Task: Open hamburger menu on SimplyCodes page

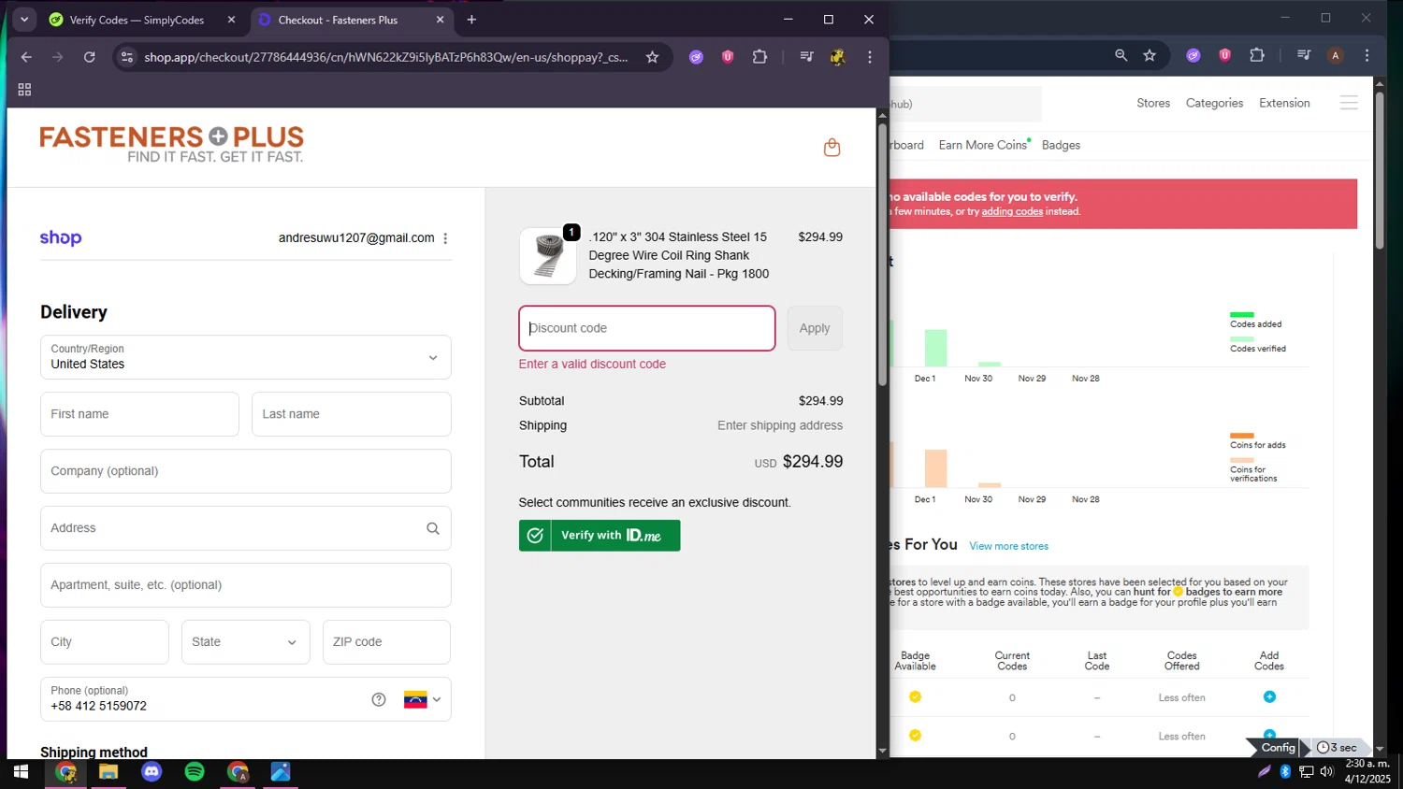Action: [x=1349, y=103]
